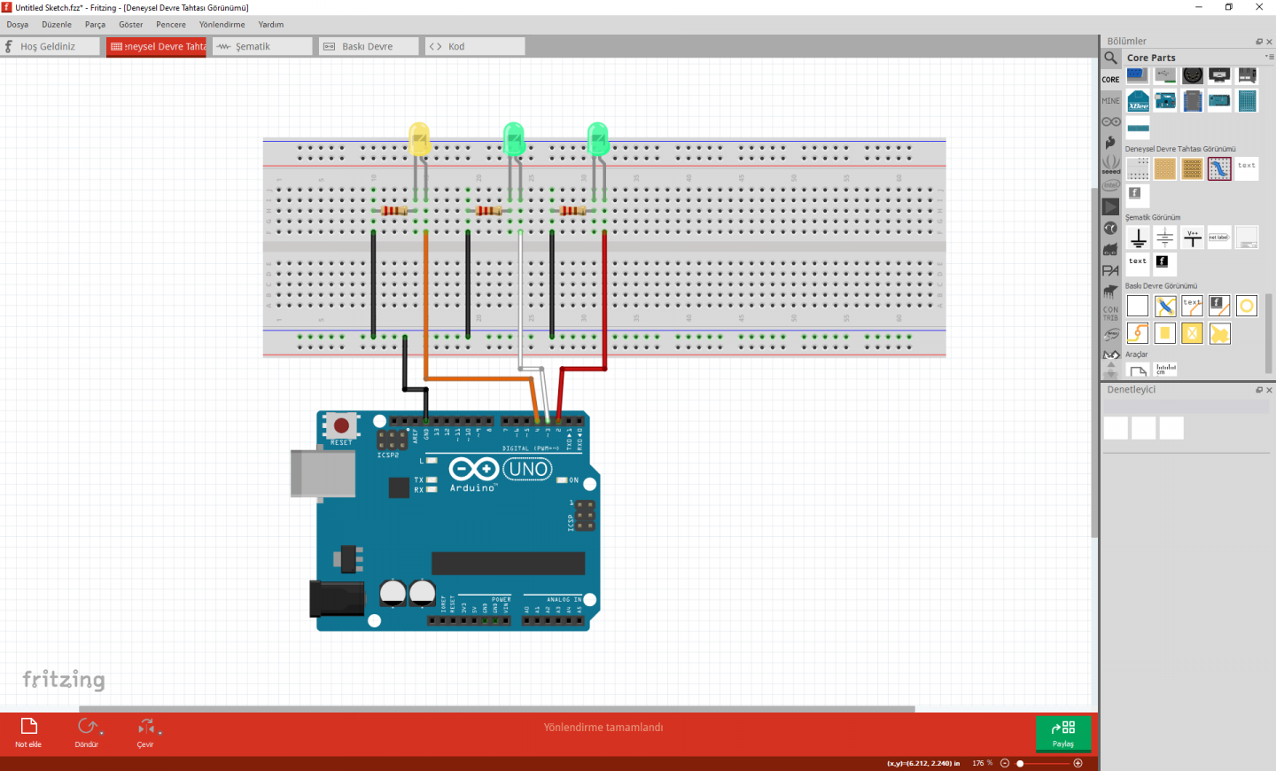Choose the yellow ring via part
Image resolution: width=1276 pixels, height=771 pixels.
click(1246, 306)
